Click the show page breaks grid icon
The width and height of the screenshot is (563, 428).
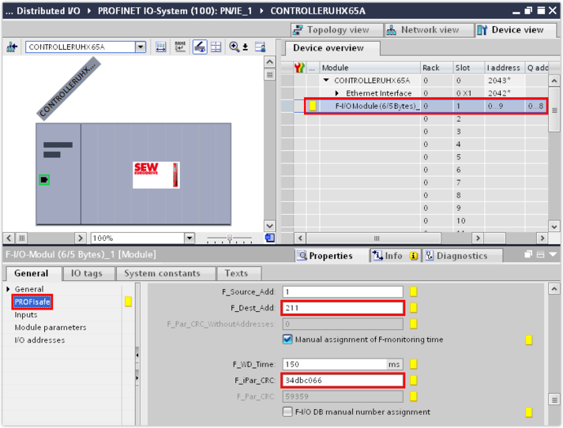pos(216,47)
